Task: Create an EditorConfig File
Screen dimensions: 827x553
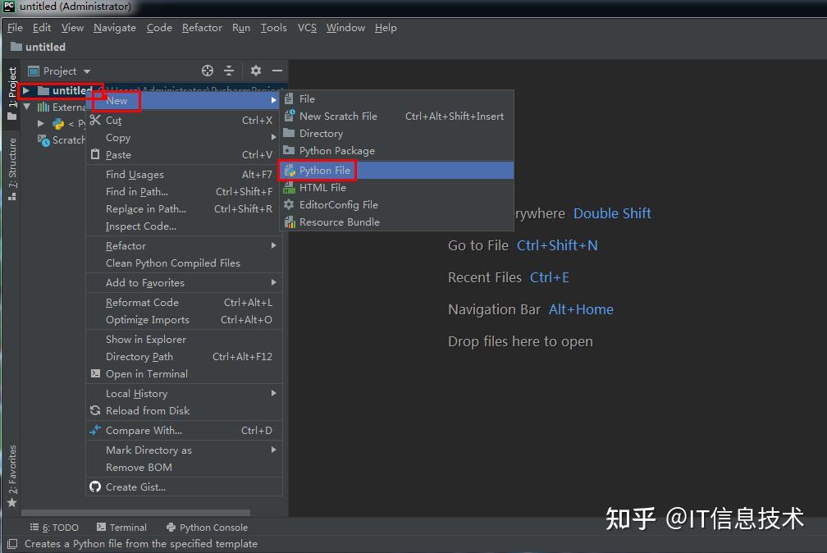Action: (x=339, y=204)
